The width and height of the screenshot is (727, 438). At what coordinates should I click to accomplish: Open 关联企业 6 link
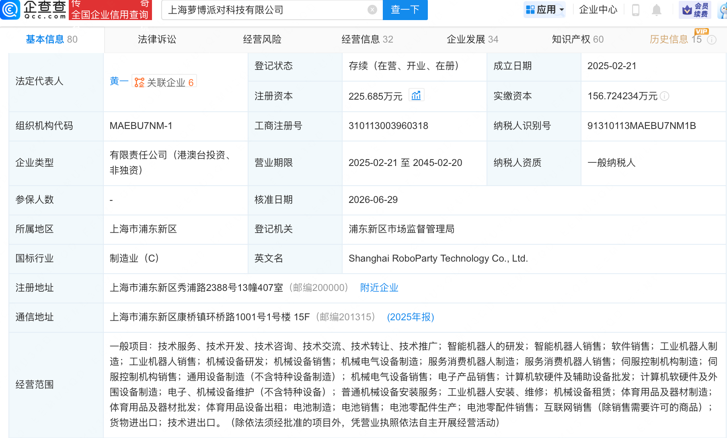click(164, 82)
